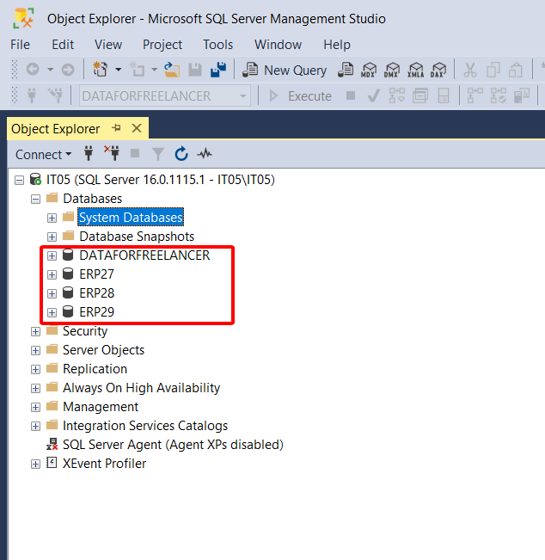Expand the ERP27 database
The height and width of the screenshot is (560, 545).
click(x=52, y=274)
